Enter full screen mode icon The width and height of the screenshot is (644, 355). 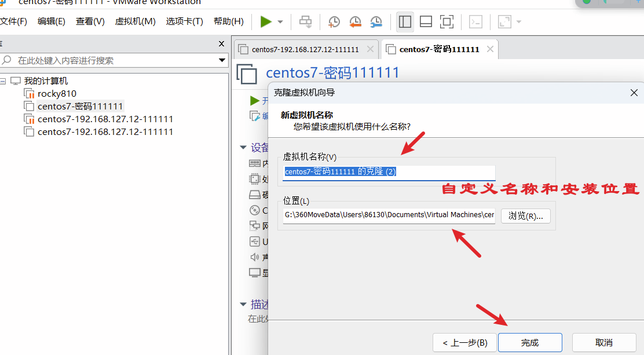pos(447,22)
